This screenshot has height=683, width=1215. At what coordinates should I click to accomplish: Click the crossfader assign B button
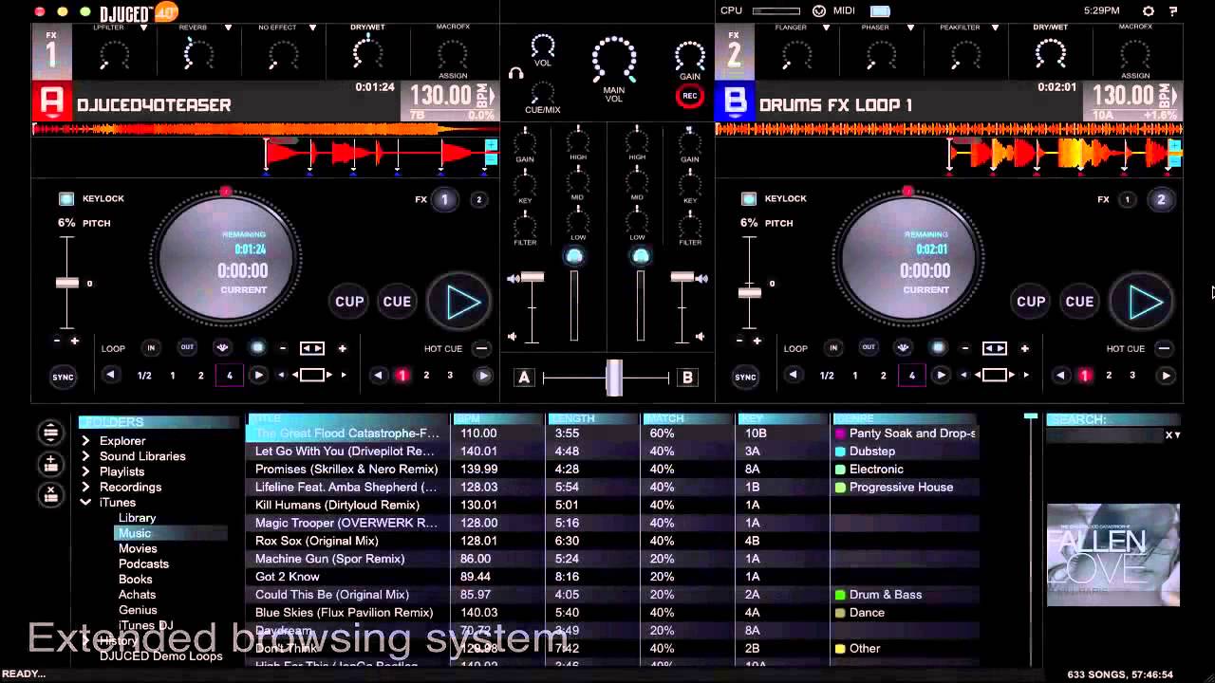(687, 377)
